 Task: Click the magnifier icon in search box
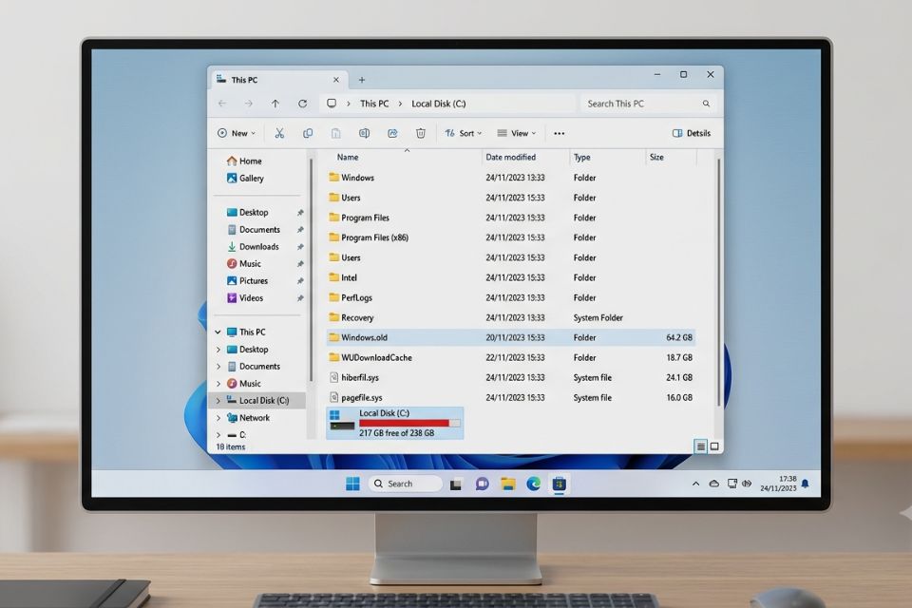click(706, 104)
